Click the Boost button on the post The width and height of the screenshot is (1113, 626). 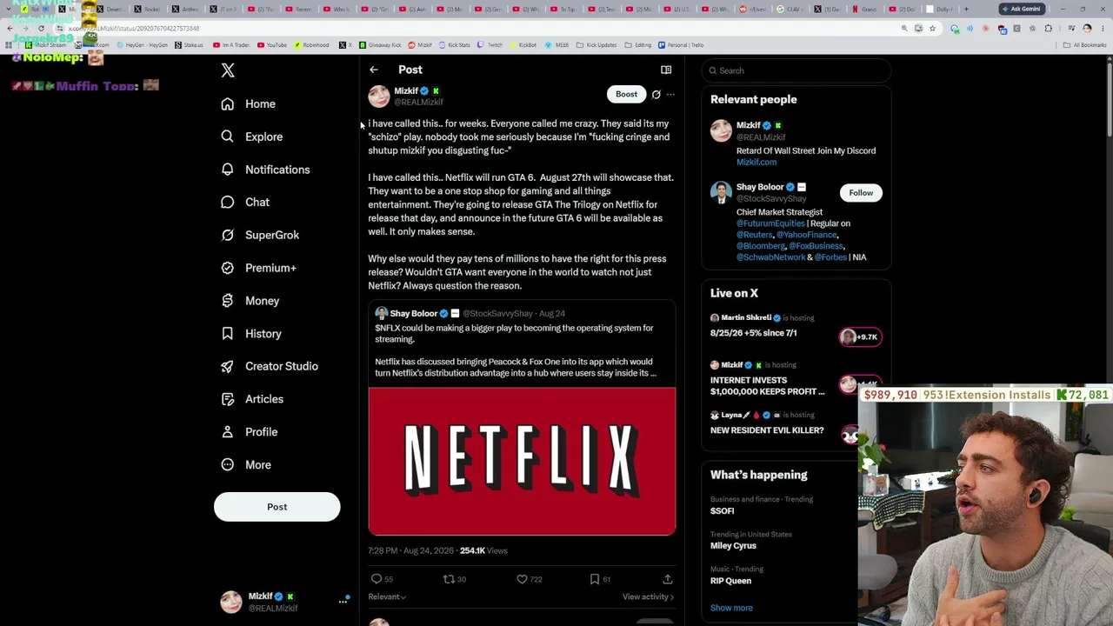click(626, 94)
